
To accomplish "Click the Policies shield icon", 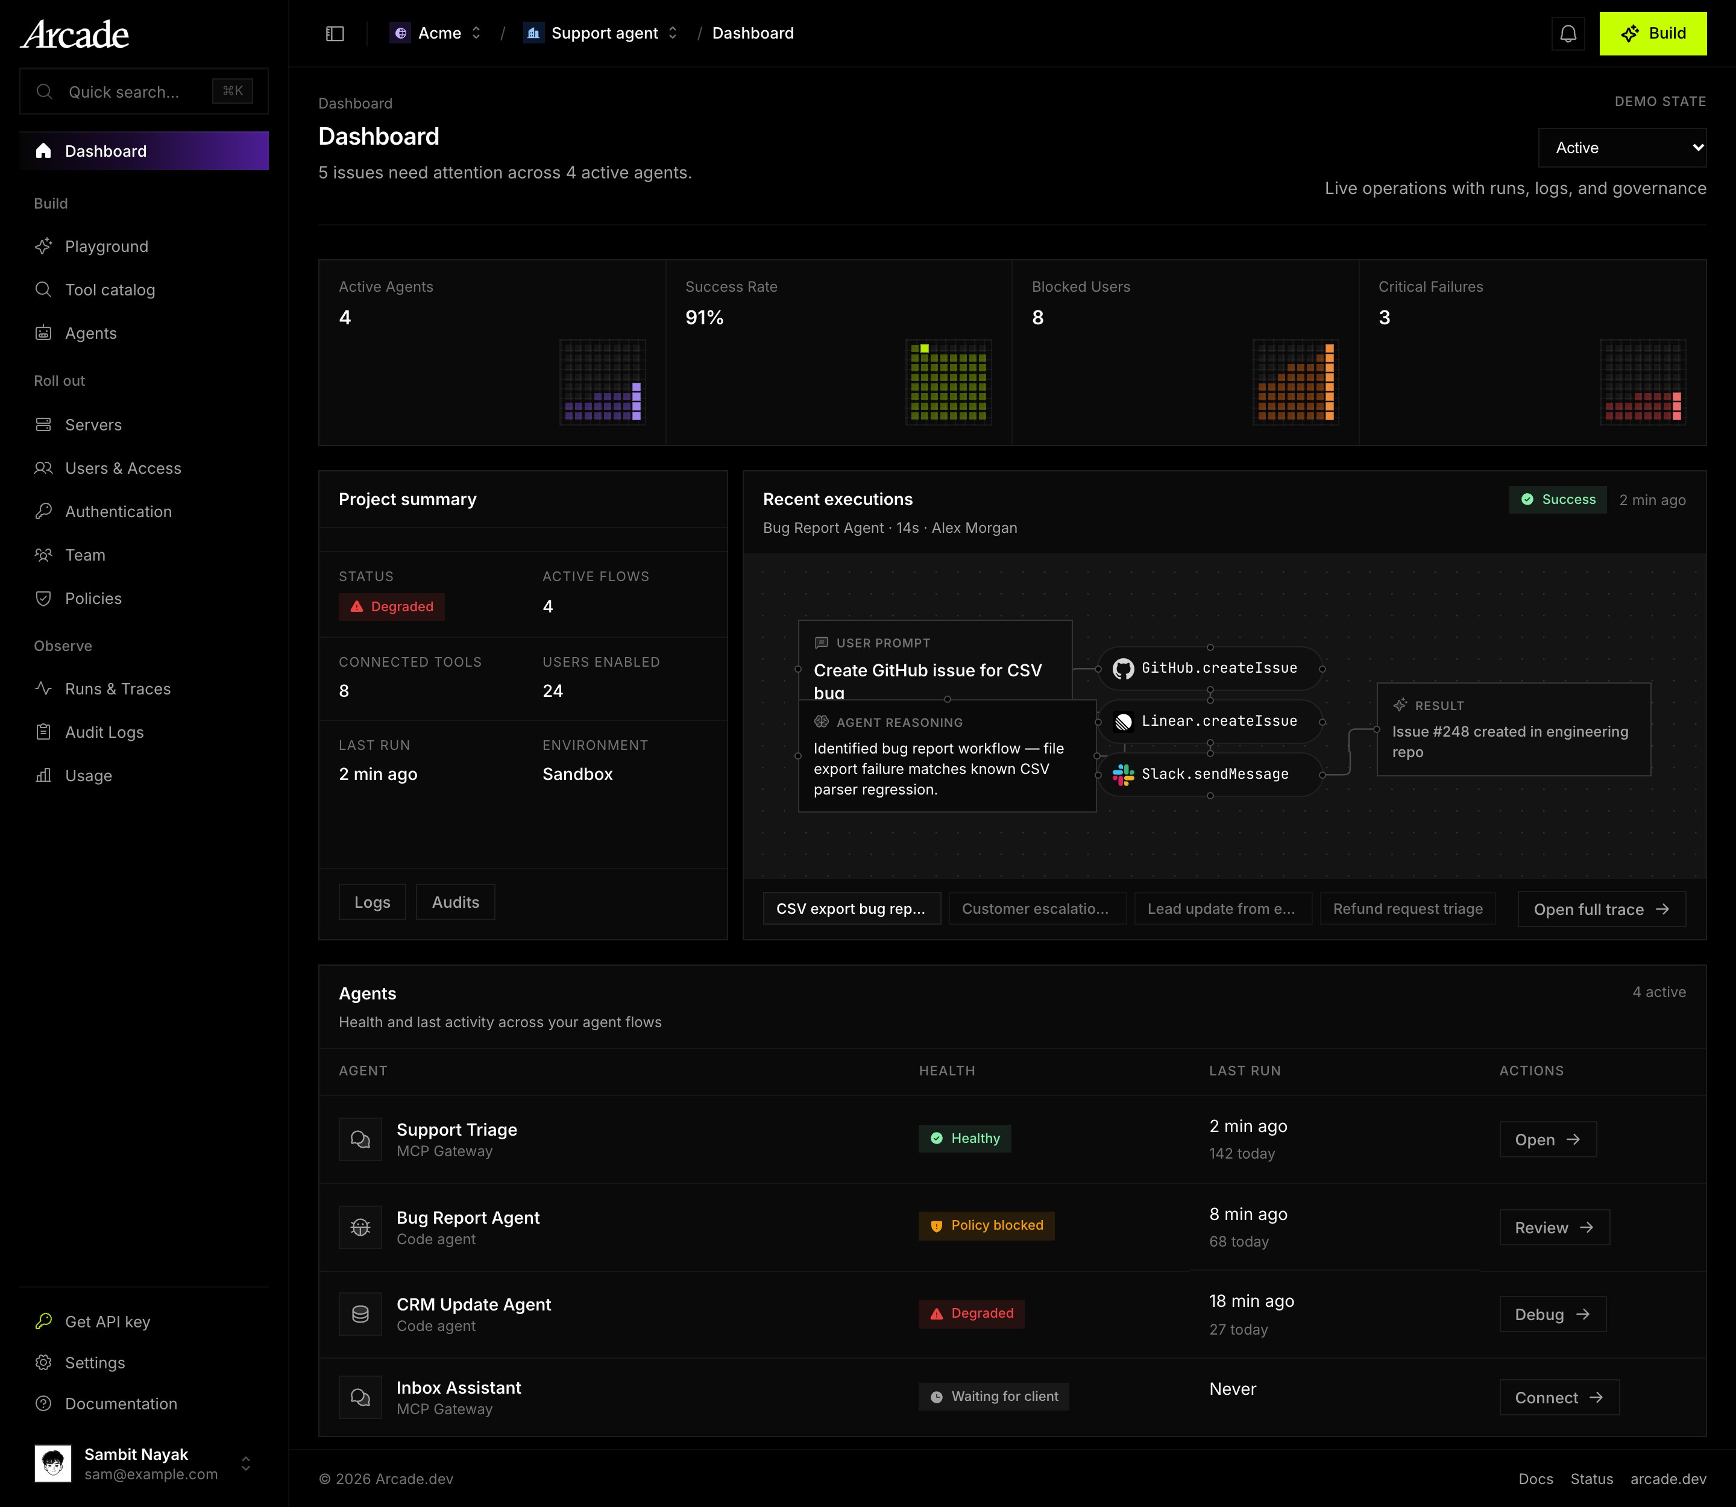I will point(44,598).
